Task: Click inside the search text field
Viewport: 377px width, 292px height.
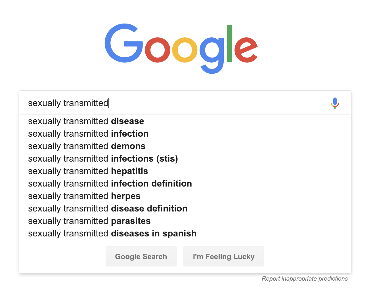Action: click(x=176, y=103)
